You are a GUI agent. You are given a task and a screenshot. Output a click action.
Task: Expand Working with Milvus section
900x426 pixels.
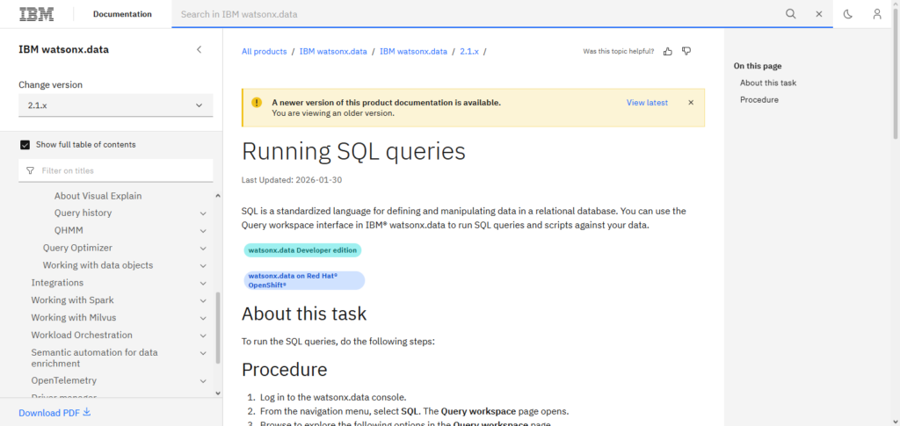pos(203,318)
